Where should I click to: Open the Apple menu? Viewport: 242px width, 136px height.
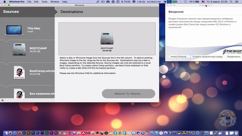[5, 2]
